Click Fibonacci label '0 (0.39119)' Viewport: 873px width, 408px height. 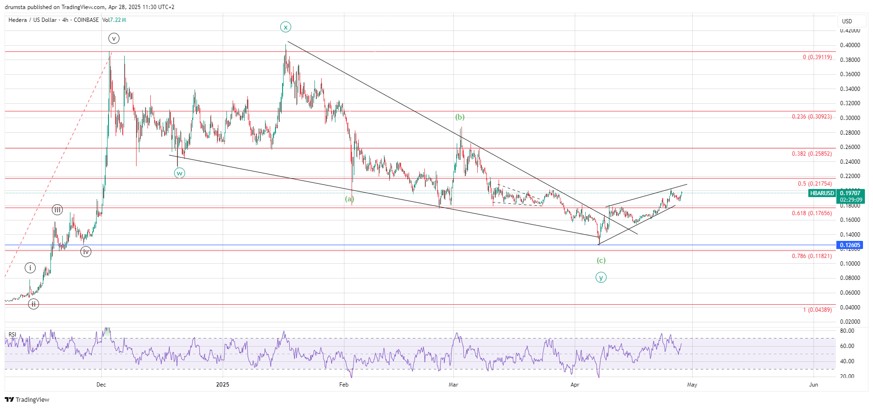pyautogui.click(x=817, y=57)
